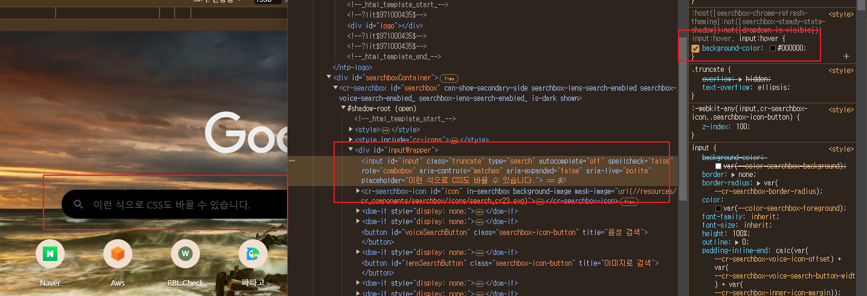The height and width of the screenshot is (296, 867).
Task: Open the row actions ellipsis beside the input element
Action: point(292,161)
